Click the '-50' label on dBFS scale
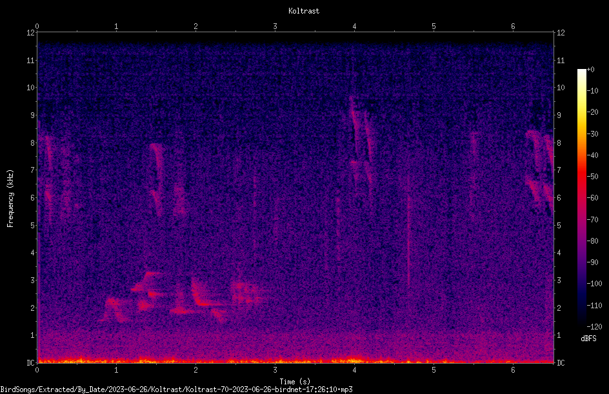The width and height of the screenshot is (609, 394). click(593, 177)
